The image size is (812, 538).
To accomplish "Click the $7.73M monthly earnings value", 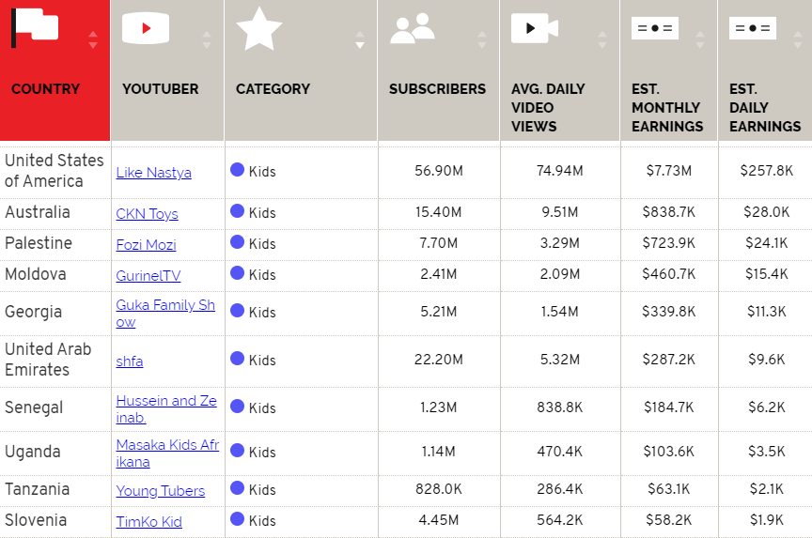I will coord(668,171).
